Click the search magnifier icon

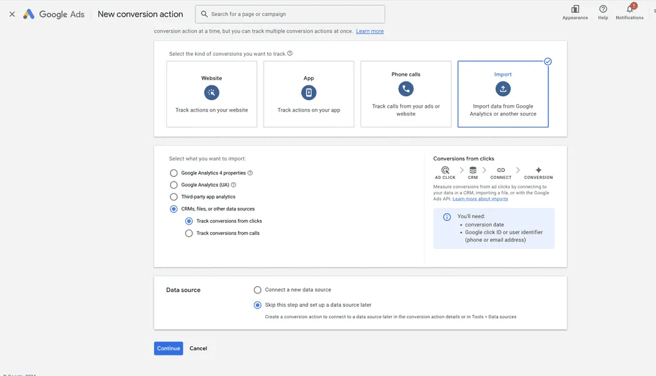pyautogui.click(x=204, y=14)
